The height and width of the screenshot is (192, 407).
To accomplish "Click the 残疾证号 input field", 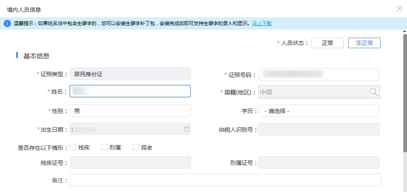I will (x=130, y=162).
